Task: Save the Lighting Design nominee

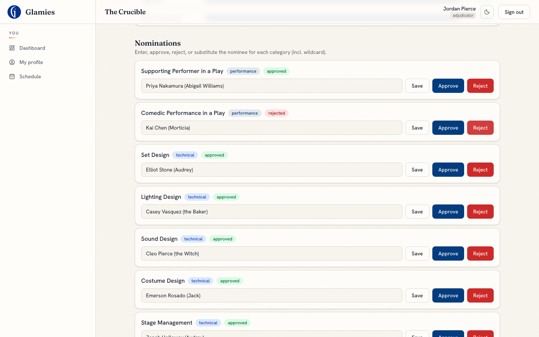Action: (x=417, y=212)
